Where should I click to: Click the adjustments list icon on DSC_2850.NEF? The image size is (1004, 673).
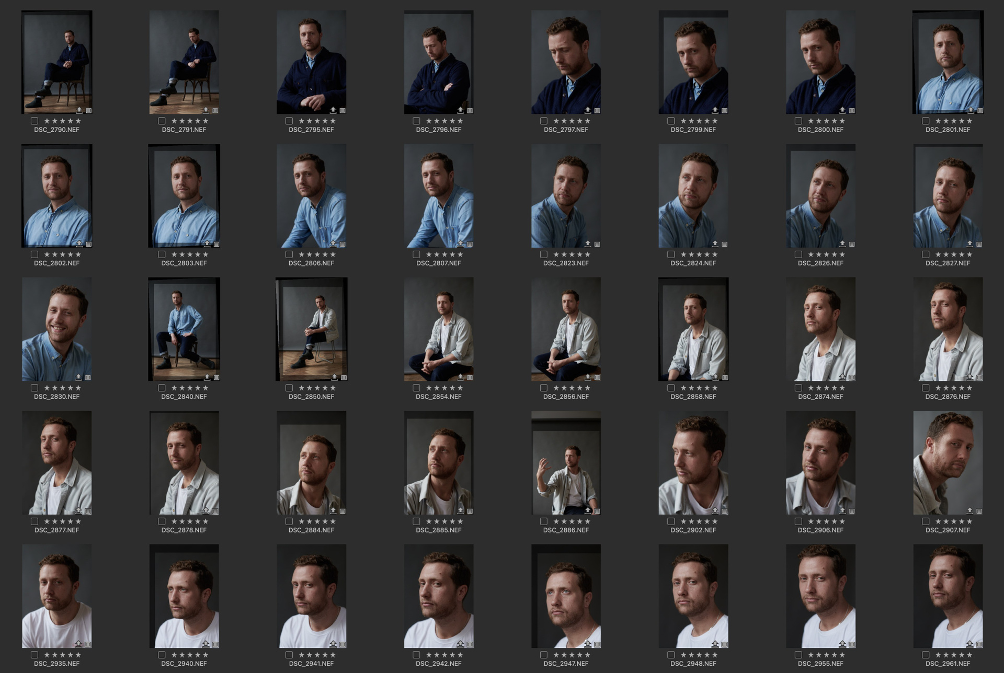point(344,377)
